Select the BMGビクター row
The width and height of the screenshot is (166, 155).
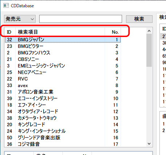63,46
